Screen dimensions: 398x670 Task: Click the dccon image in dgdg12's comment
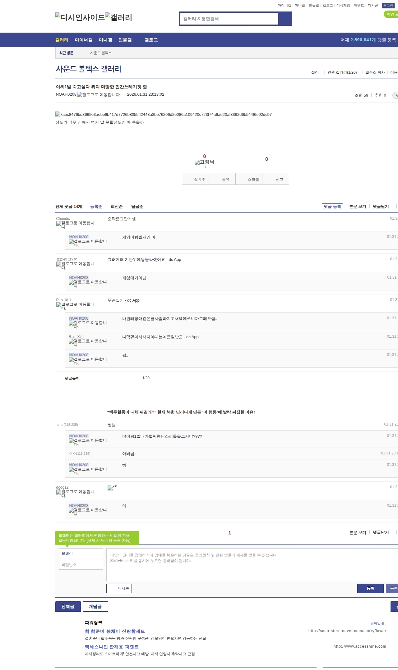click(x=112, y=488)
